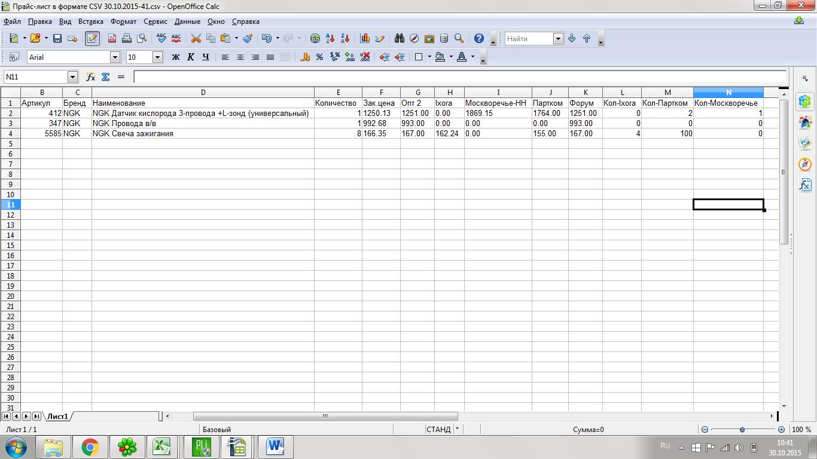
Task: Open the Файл menu
Action: (x=12, y=22)
